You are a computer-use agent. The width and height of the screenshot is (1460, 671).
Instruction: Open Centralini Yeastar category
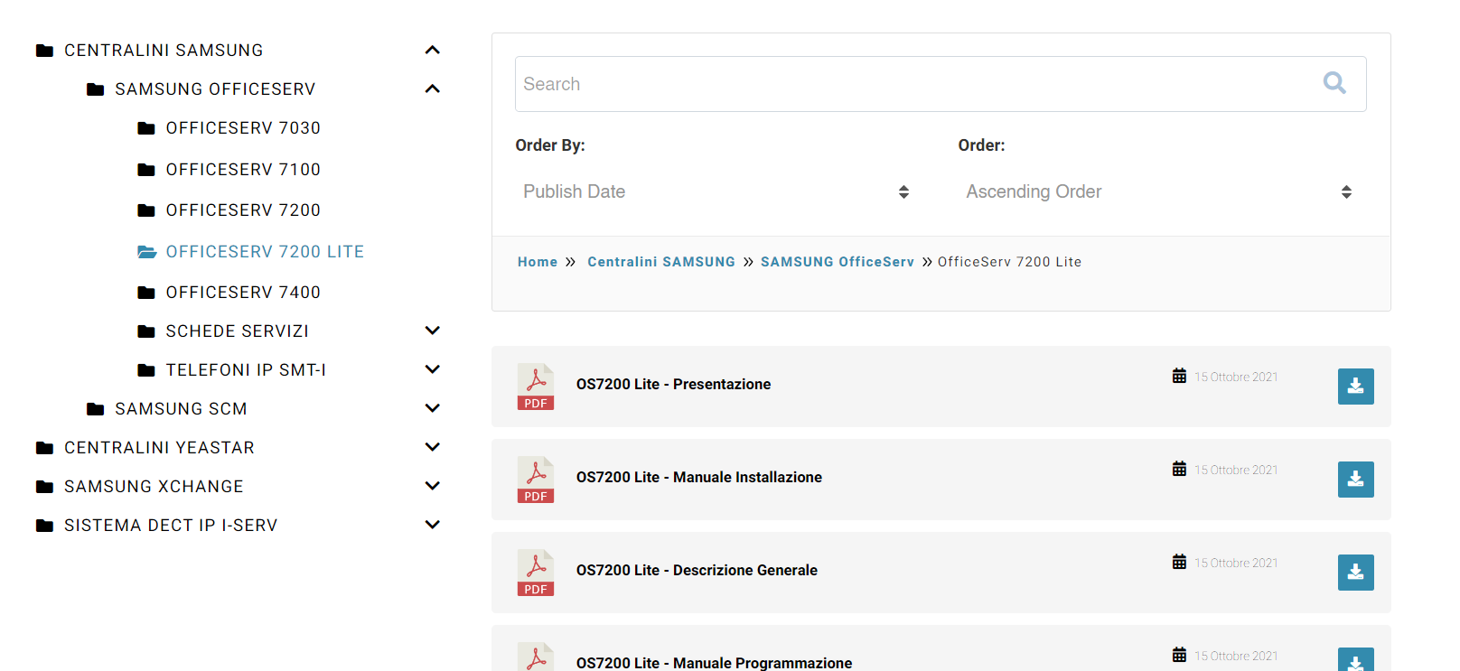click(159, 448)
